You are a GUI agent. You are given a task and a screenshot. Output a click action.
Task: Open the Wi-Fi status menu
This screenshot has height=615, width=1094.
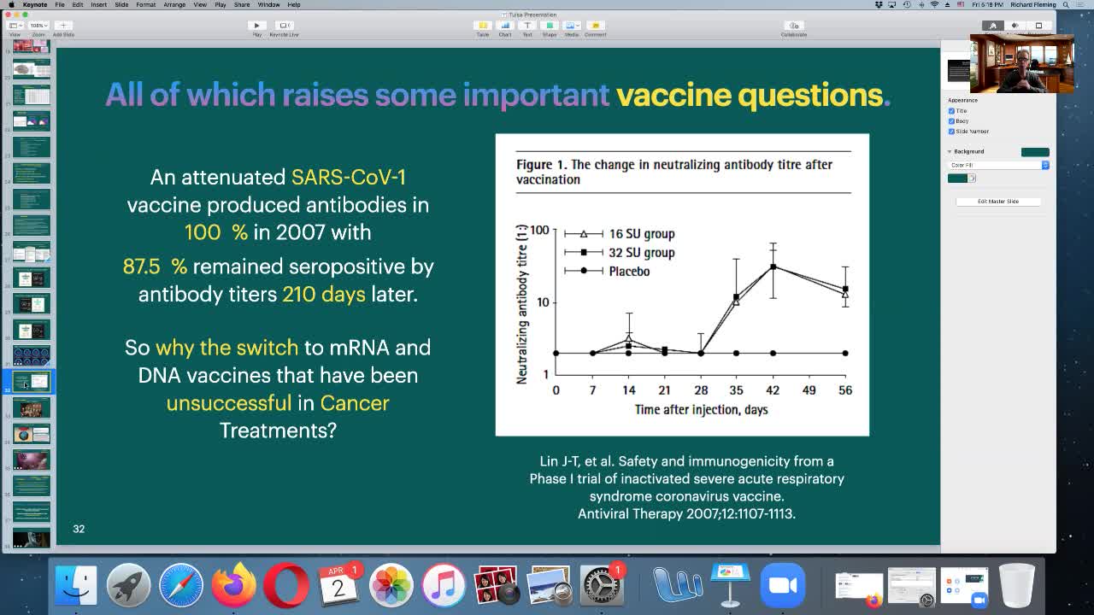pyautogui.click(x=933, y=4)
